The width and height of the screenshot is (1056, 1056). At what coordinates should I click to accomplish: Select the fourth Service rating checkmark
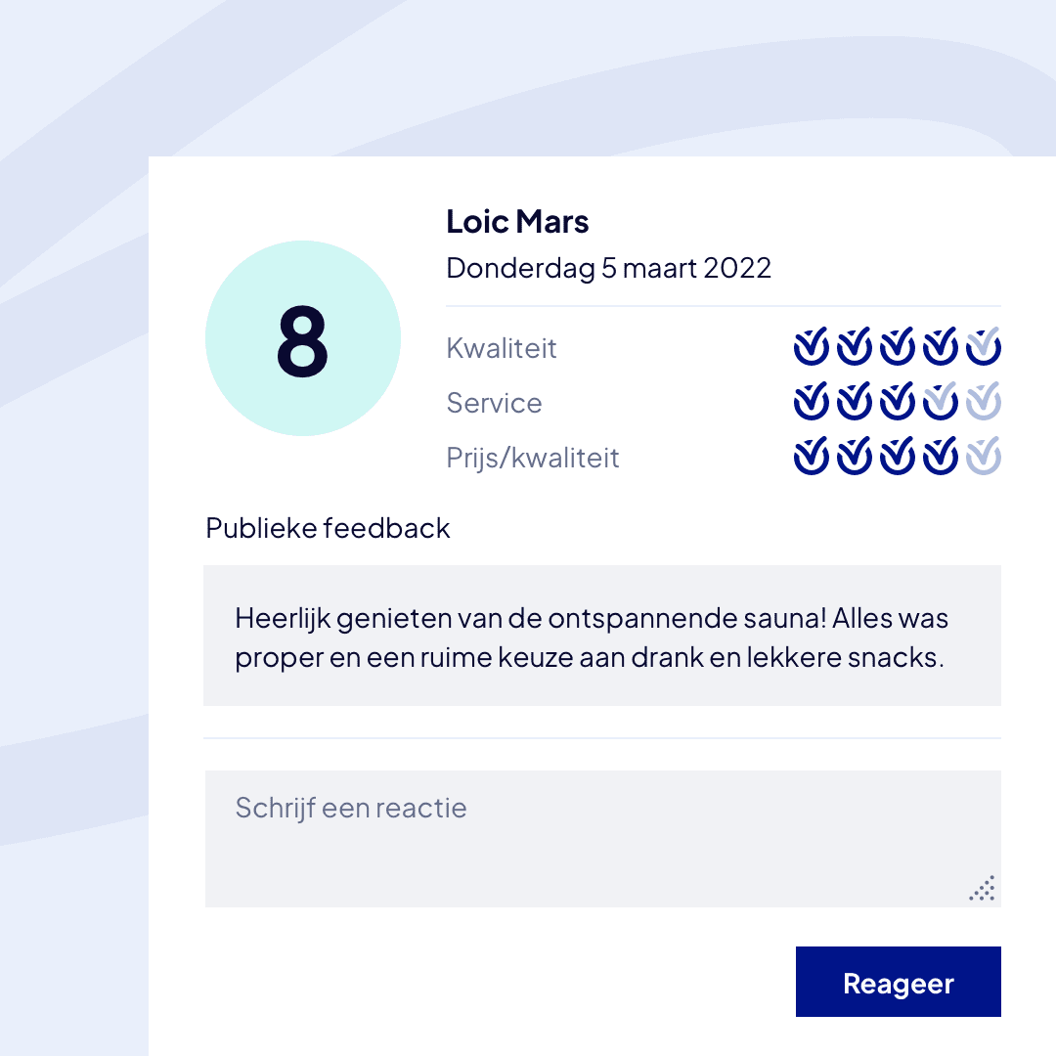940,401
